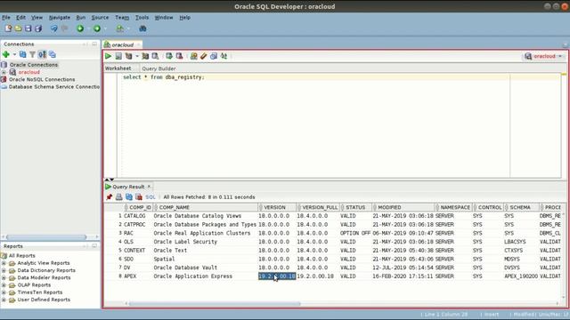Click the Collapse All icon in Connections

(53, 54)
